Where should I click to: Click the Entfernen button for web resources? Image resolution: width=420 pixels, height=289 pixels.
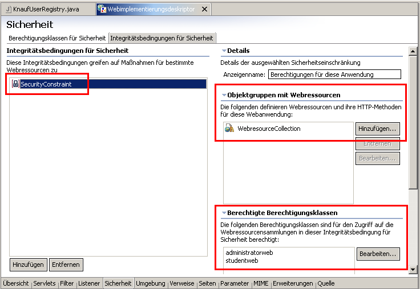(377, 144)
